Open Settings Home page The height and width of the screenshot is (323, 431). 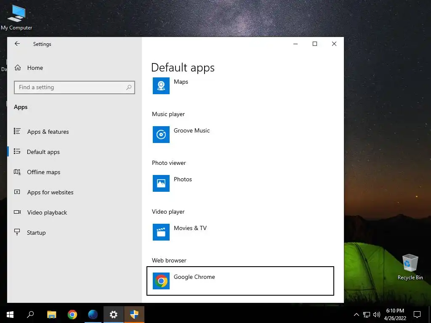click(x=35, y=68)
